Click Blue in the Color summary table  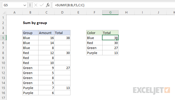[x=94, y=38]
